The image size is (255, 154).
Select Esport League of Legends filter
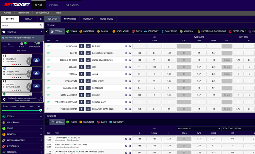212,31
